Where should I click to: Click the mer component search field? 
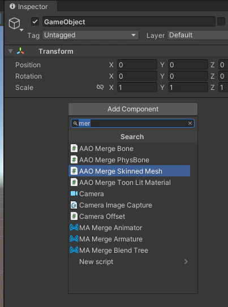click(x=132, y=123)
